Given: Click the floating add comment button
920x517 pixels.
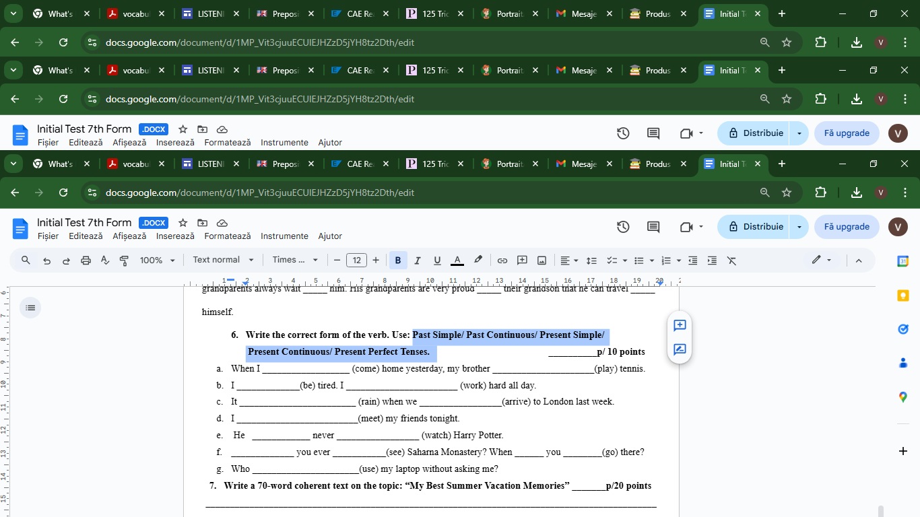Looking at the screenshot, I should tap(680, 326).
